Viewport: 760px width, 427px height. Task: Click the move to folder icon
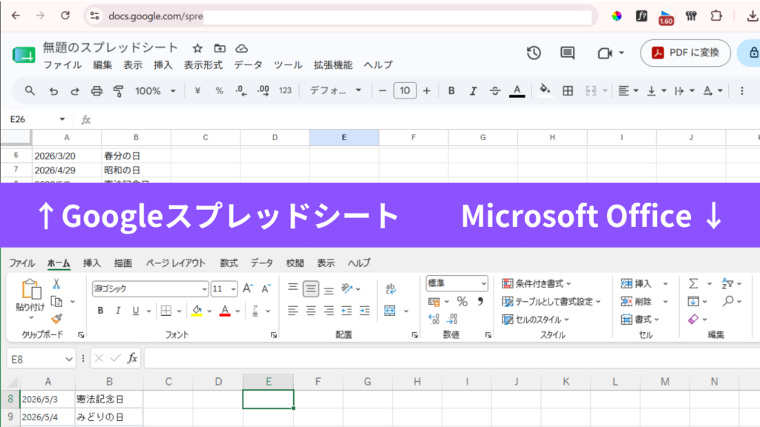click(x=220, y=48)
